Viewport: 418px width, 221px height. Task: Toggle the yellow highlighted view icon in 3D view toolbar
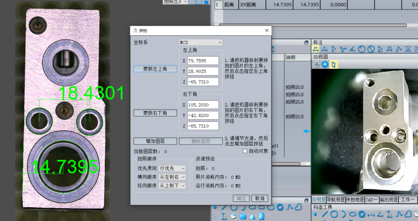click(x=333, y=64)
